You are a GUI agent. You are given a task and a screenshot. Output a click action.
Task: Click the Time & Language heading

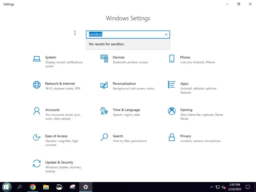126,110
